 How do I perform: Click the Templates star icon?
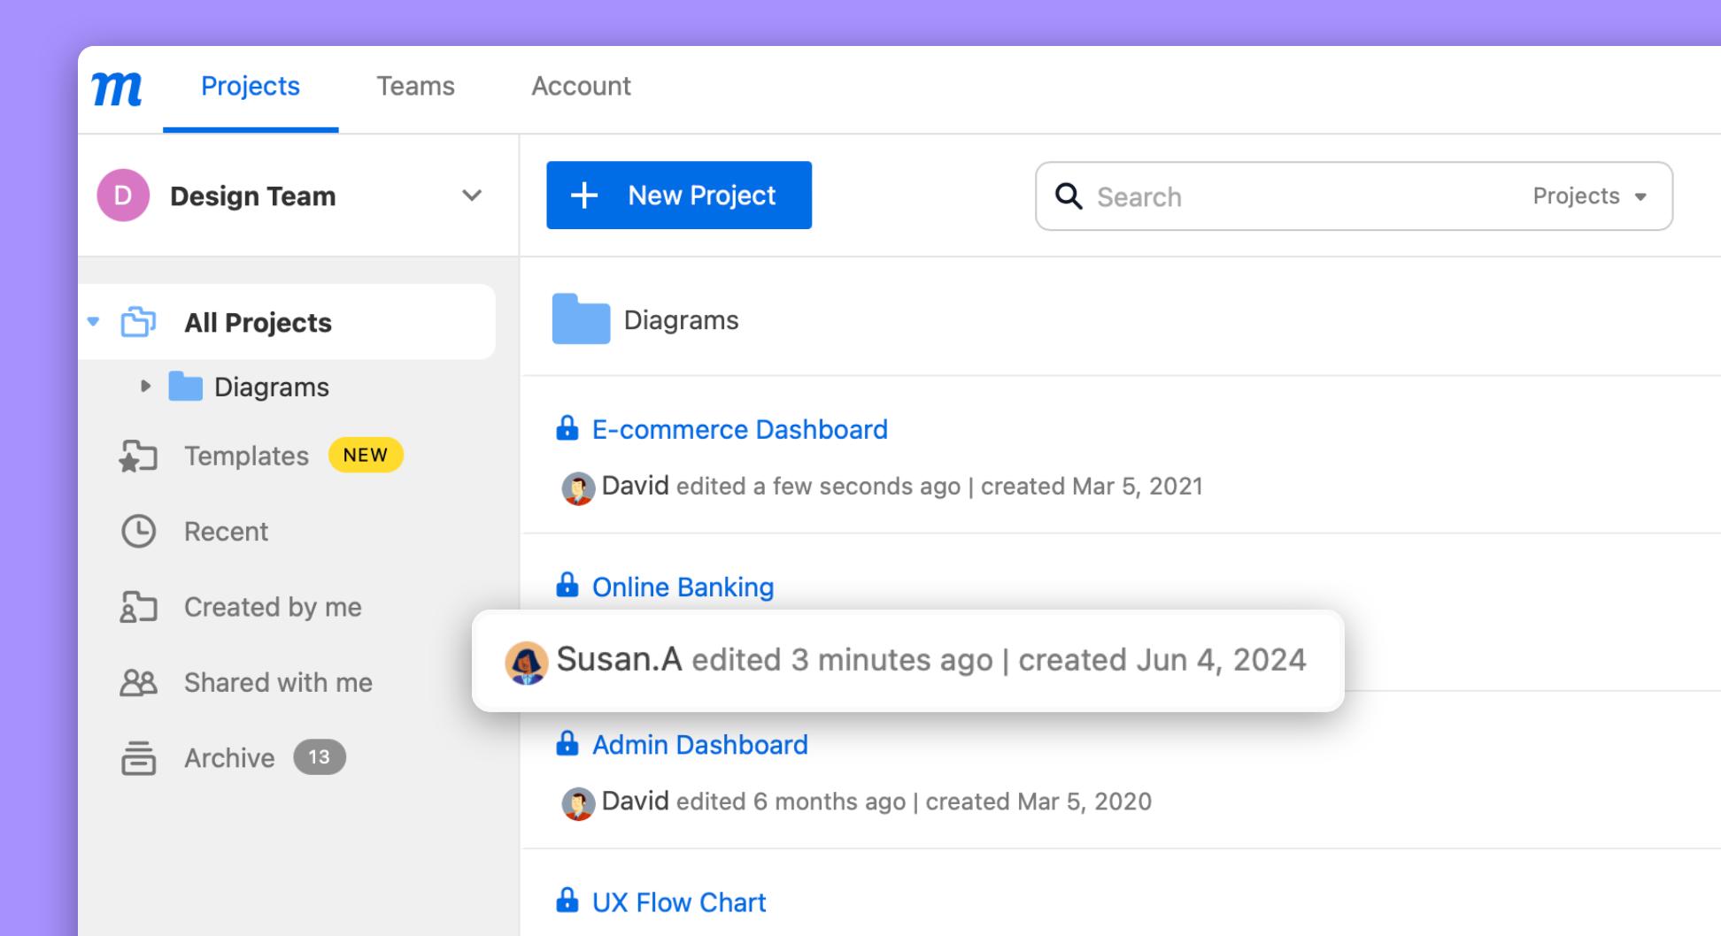tap(137, 456)
